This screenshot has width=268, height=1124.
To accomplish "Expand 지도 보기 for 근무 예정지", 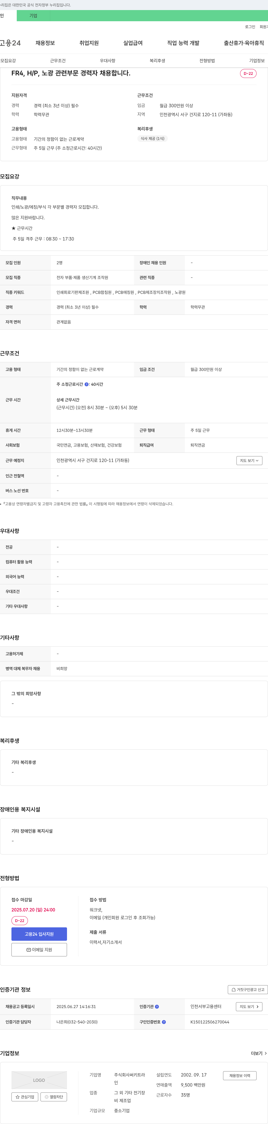I will (x=249, y=460).
